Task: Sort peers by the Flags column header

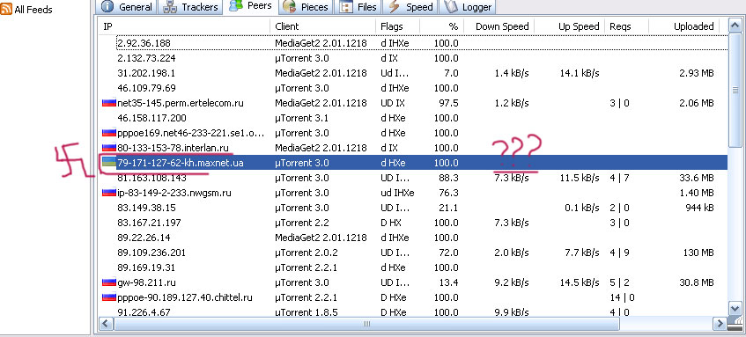Action: pyautogui.click(x=397, y=26)
